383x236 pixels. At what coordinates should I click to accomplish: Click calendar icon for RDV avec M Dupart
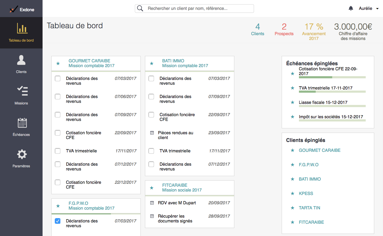[x=152, y=203]
